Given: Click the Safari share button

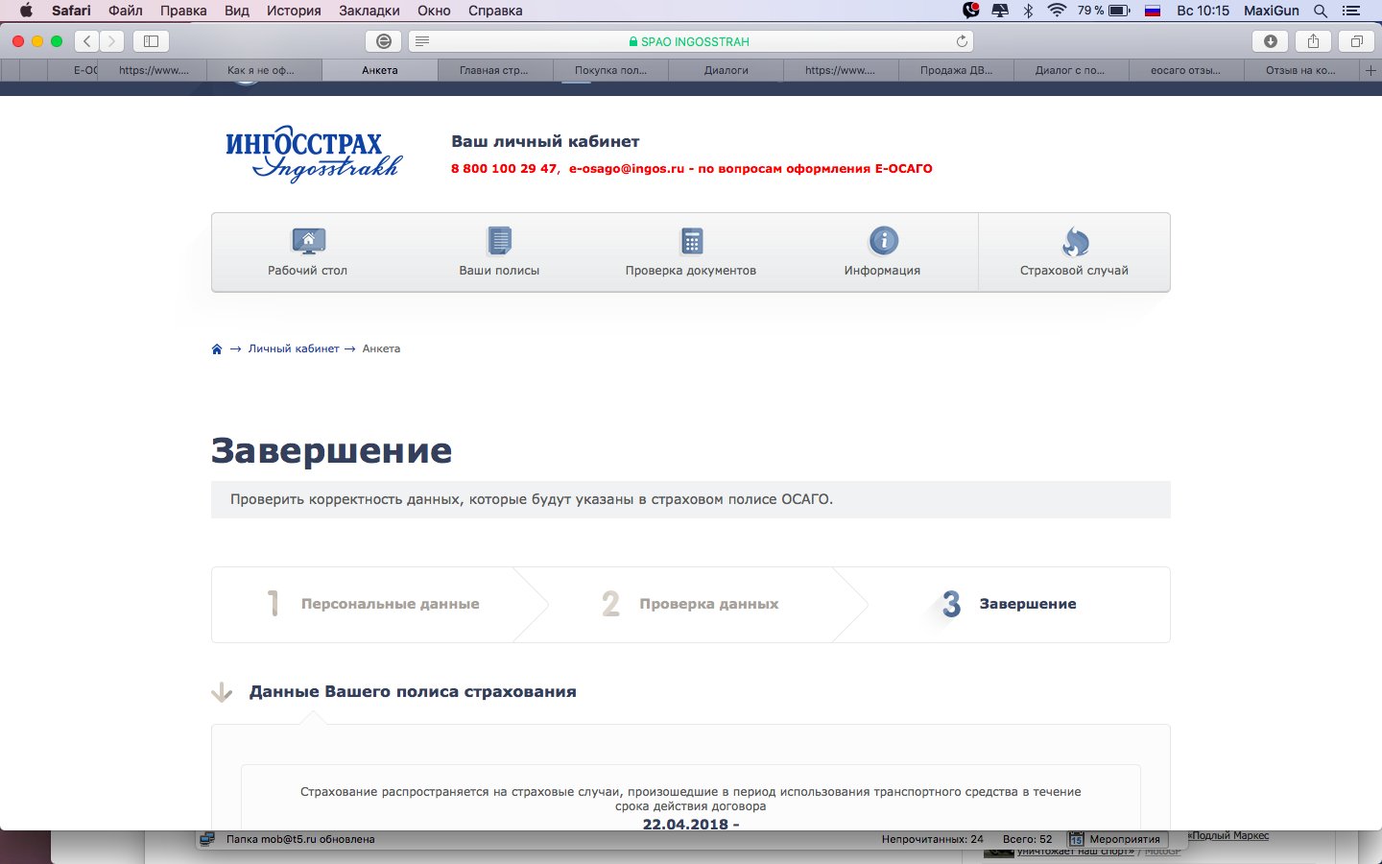Looking at the screenshot, I should 1313,41.
